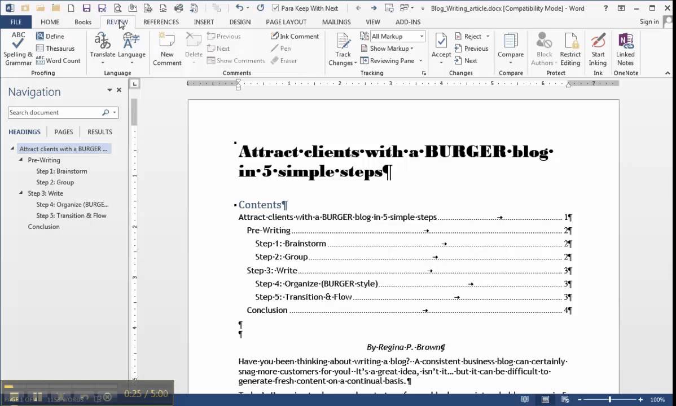Image resolution: width=676 pixels, height=406 pixels.
Task: Open the Reviewing Pane
Action: [388, 61]
